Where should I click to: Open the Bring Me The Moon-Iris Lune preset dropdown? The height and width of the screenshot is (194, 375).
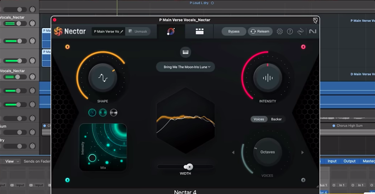point(185,67)
